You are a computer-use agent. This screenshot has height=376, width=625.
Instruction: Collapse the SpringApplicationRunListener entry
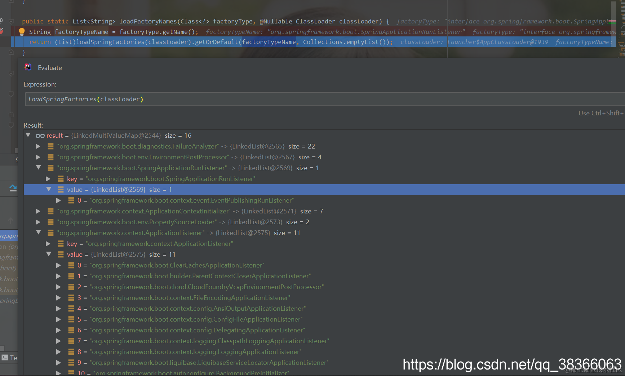tap(38, 168)
